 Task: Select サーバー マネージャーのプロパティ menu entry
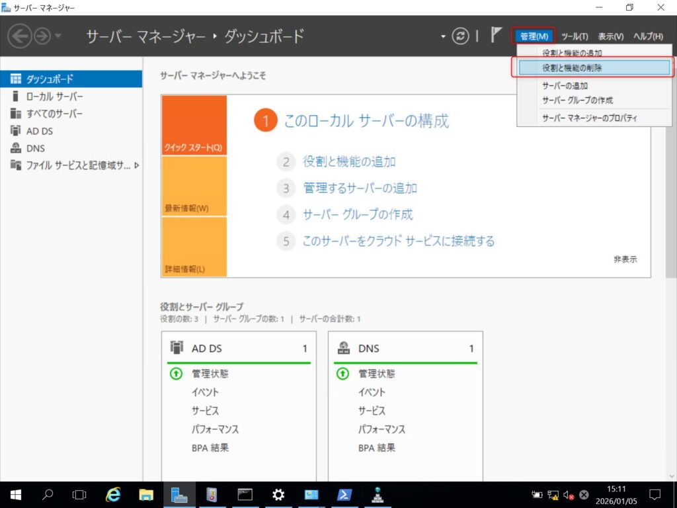(x=589, y=118)
